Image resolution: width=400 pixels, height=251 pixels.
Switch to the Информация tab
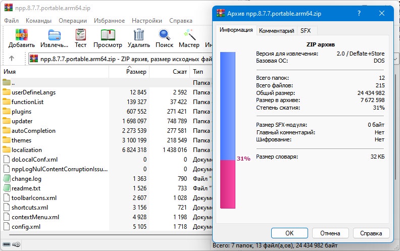(x=236, y=30)
